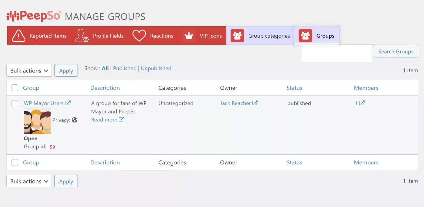The height and width of the screenshot is (207, 424).
Task: Open the WP Mayor Users group link
Action: [x=44, y=103]
